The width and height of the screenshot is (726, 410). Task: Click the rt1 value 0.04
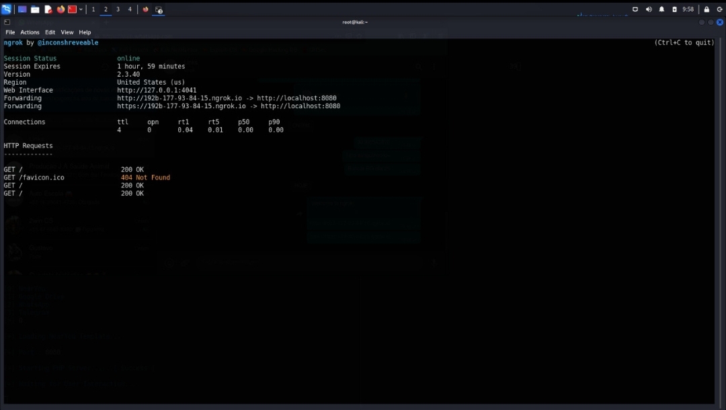(x=186, y=130)
